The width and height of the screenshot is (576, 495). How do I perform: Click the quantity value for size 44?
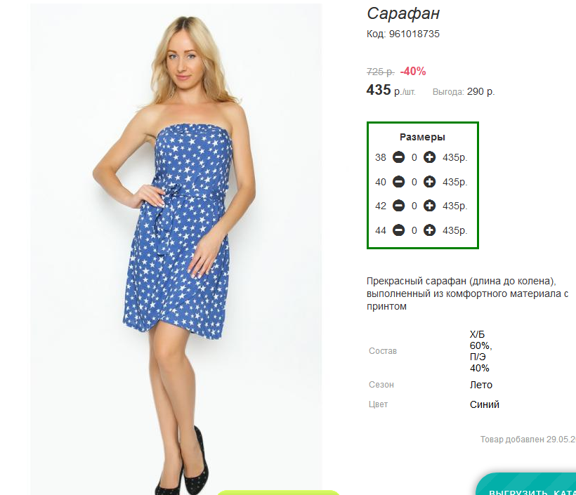(414, 230)
